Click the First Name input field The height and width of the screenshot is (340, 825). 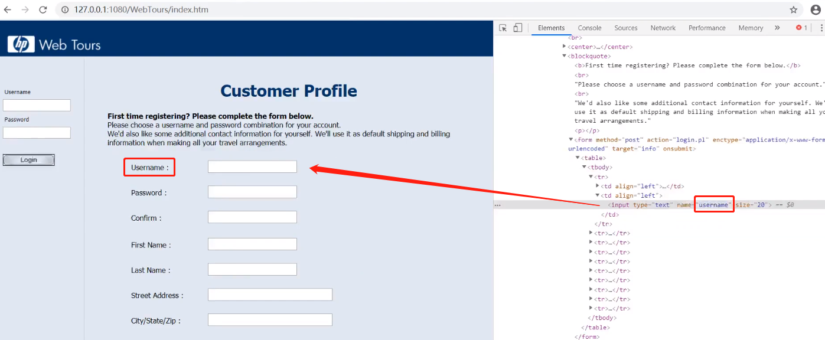(x=252, y=244)
